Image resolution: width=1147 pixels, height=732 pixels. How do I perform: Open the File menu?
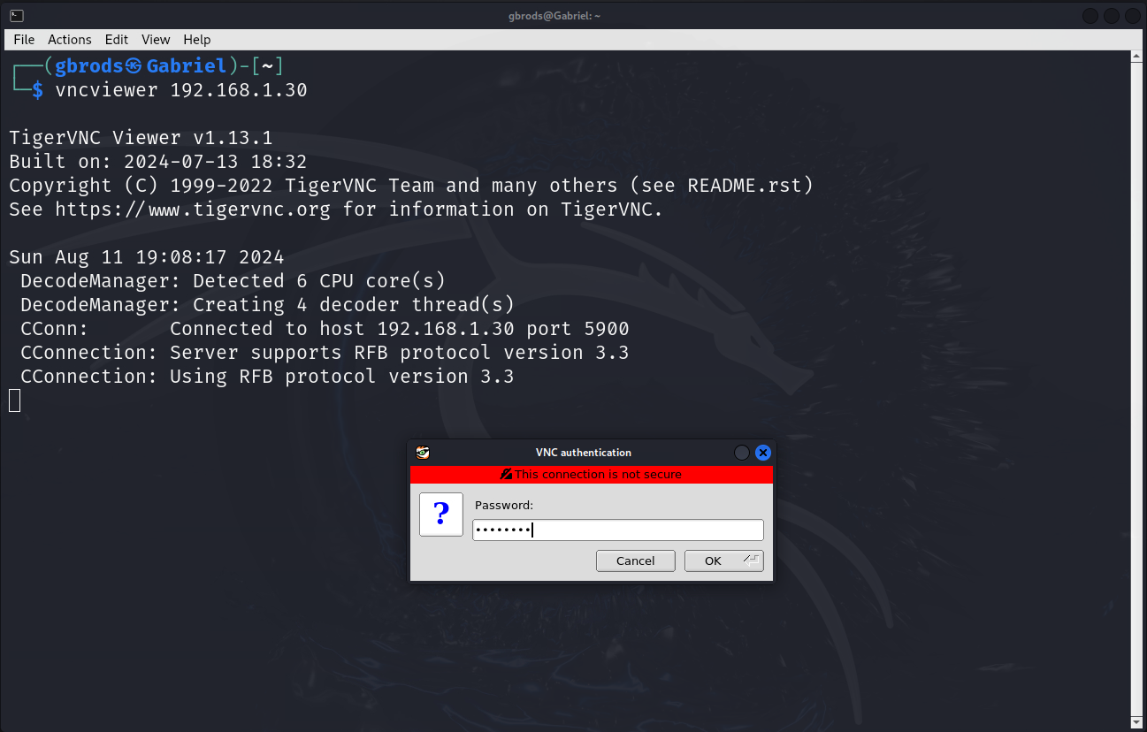(x=24, y=40)
